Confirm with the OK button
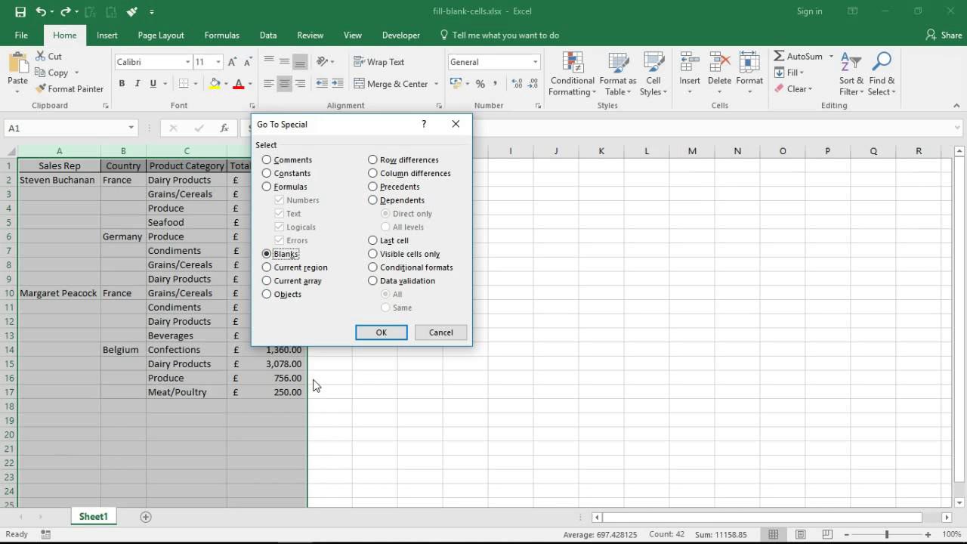967x544 pixels. (x=381, y=332)
